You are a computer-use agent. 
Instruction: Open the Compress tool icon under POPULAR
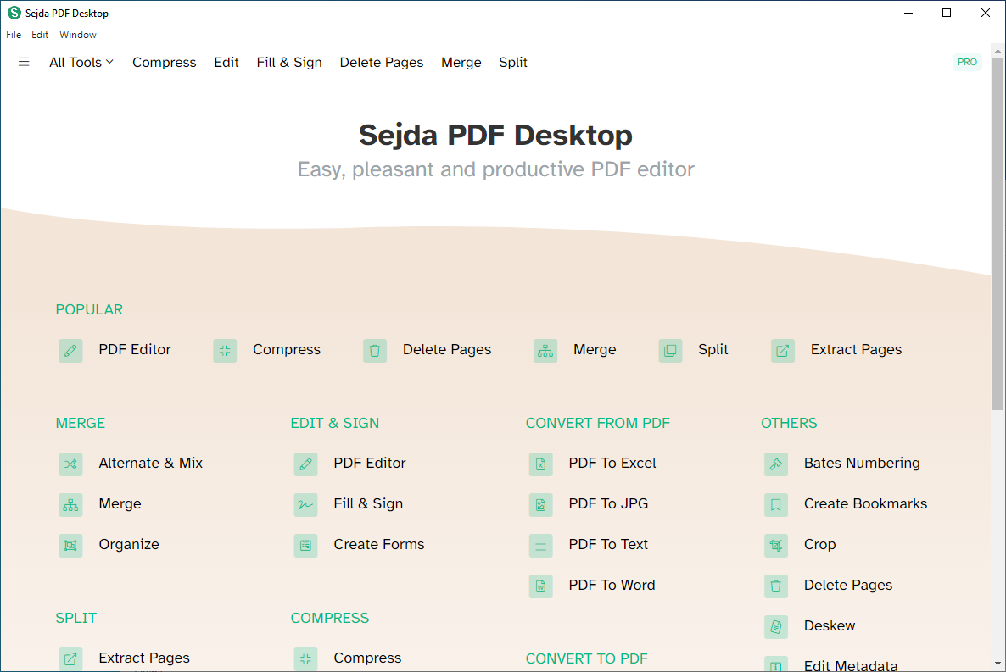pyautogui.click(x=224, y=350)
